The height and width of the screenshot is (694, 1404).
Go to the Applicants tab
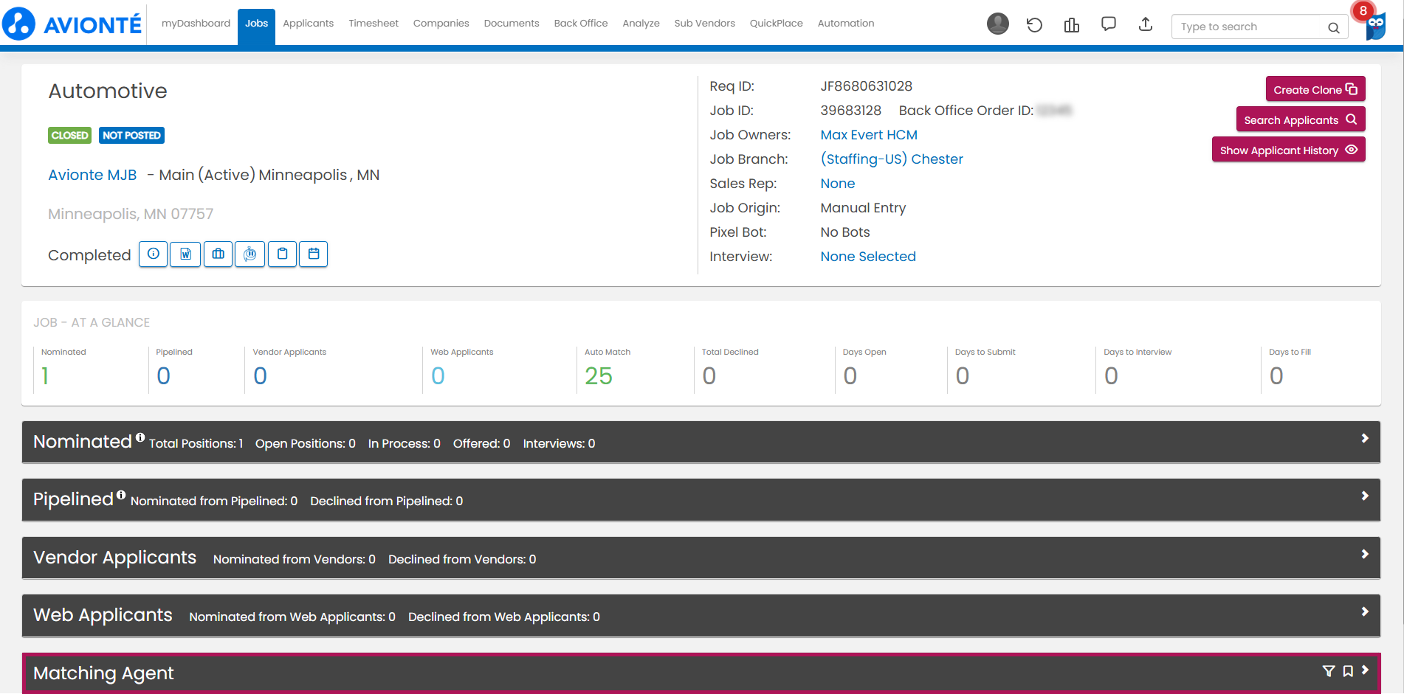[308, 24]
